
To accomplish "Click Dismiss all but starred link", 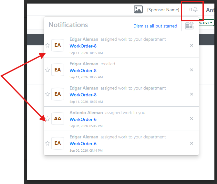I will pyautogui.click(x=155, y=26).
